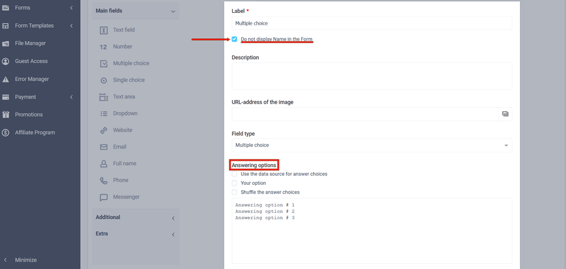Click the Email envelope icon
Image resolution: width=566 pixels, height=269 pixels.
[x=104, y=147]
